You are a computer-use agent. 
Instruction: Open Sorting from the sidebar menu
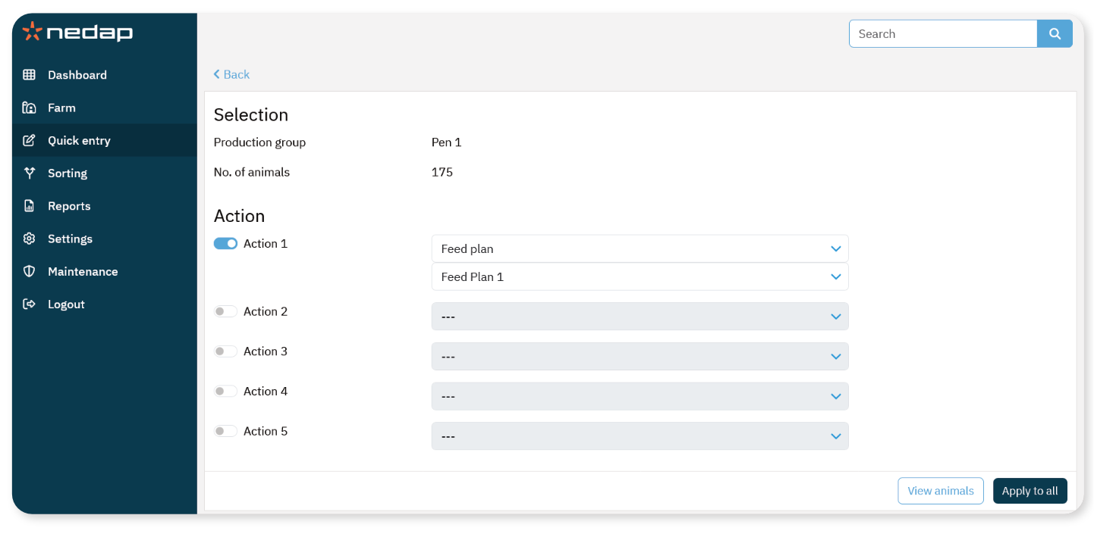tap(68, 173)
